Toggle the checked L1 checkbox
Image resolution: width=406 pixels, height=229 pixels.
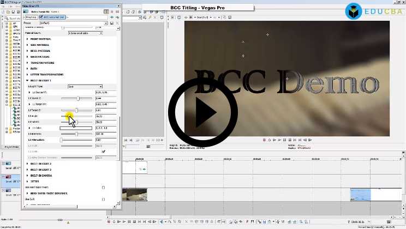point(104,152)
